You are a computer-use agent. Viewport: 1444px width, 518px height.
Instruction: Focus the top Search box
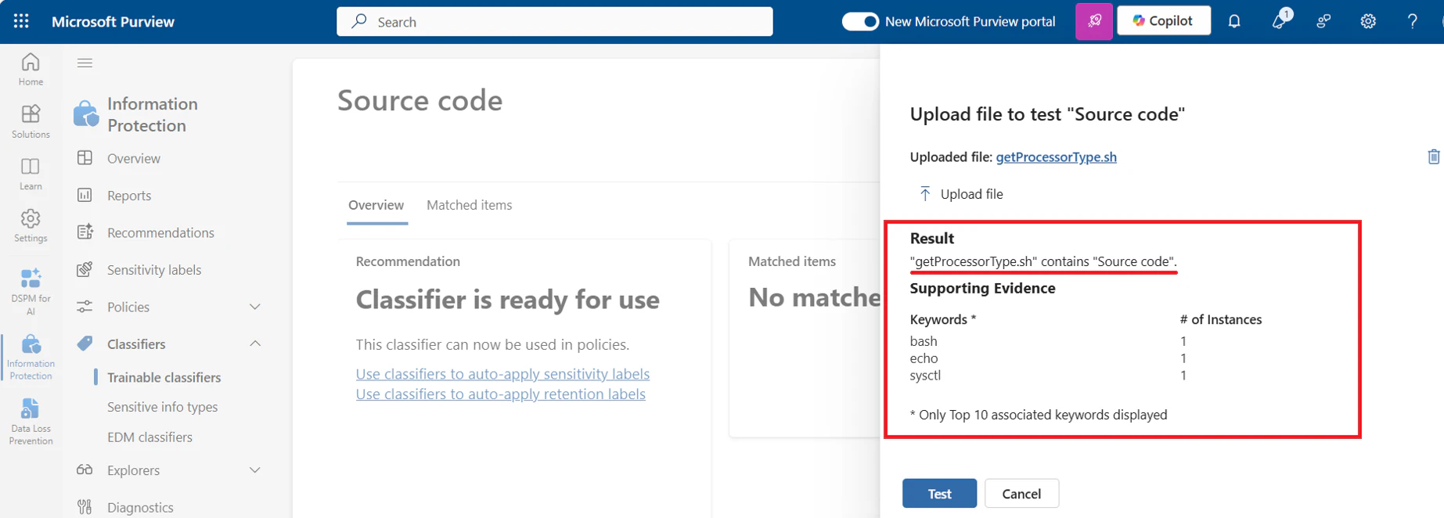555,22
